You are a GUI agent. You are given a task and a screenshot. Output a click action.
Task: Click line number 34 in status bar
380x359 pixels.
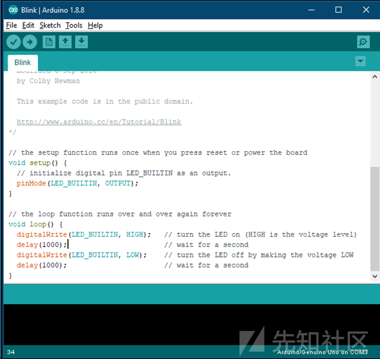[x=10, y=352]
